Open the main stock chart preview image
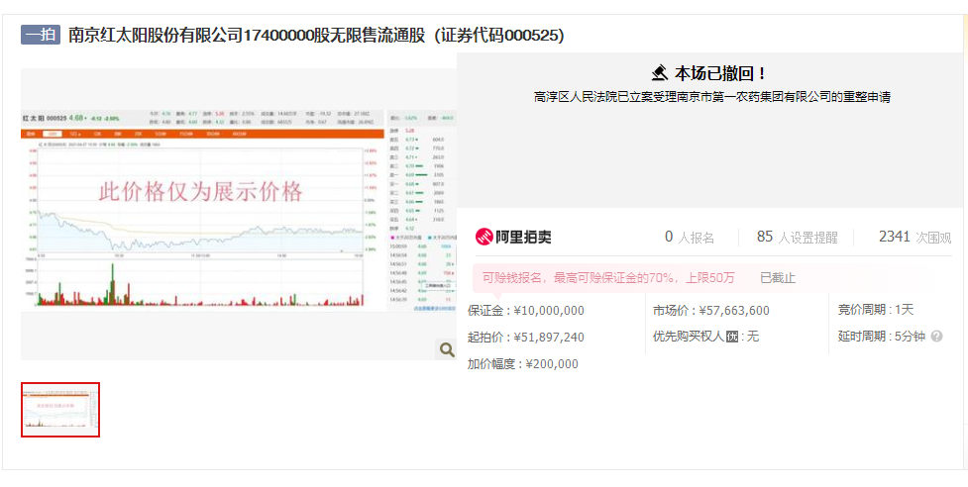This screenshot has width=968, height=487. click(239, 214)
